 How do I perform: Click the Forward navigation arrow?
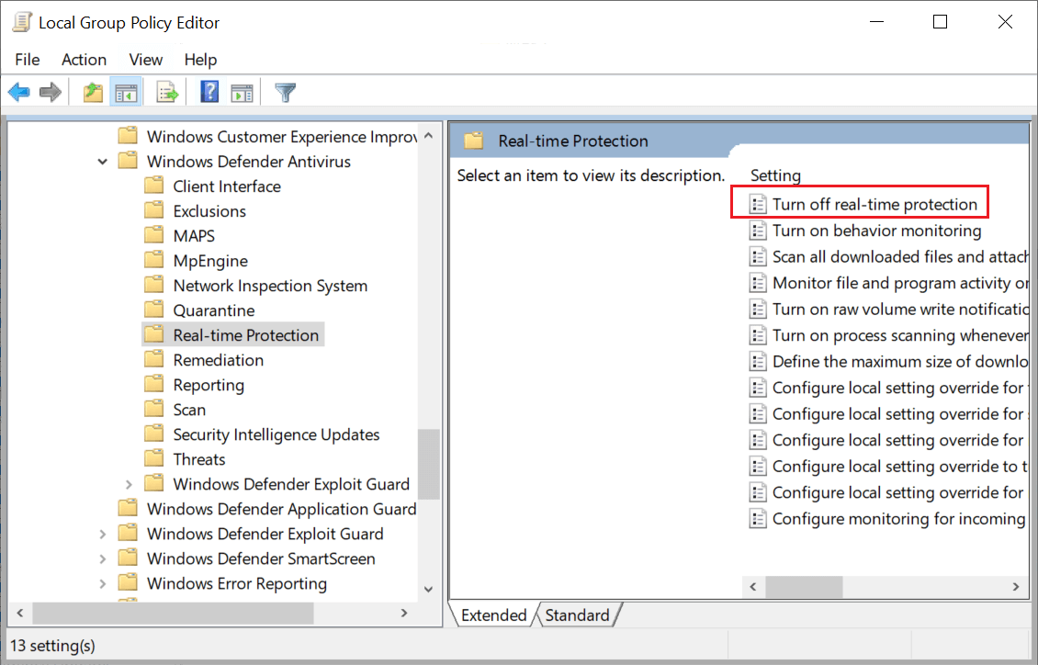pos(51,91)
